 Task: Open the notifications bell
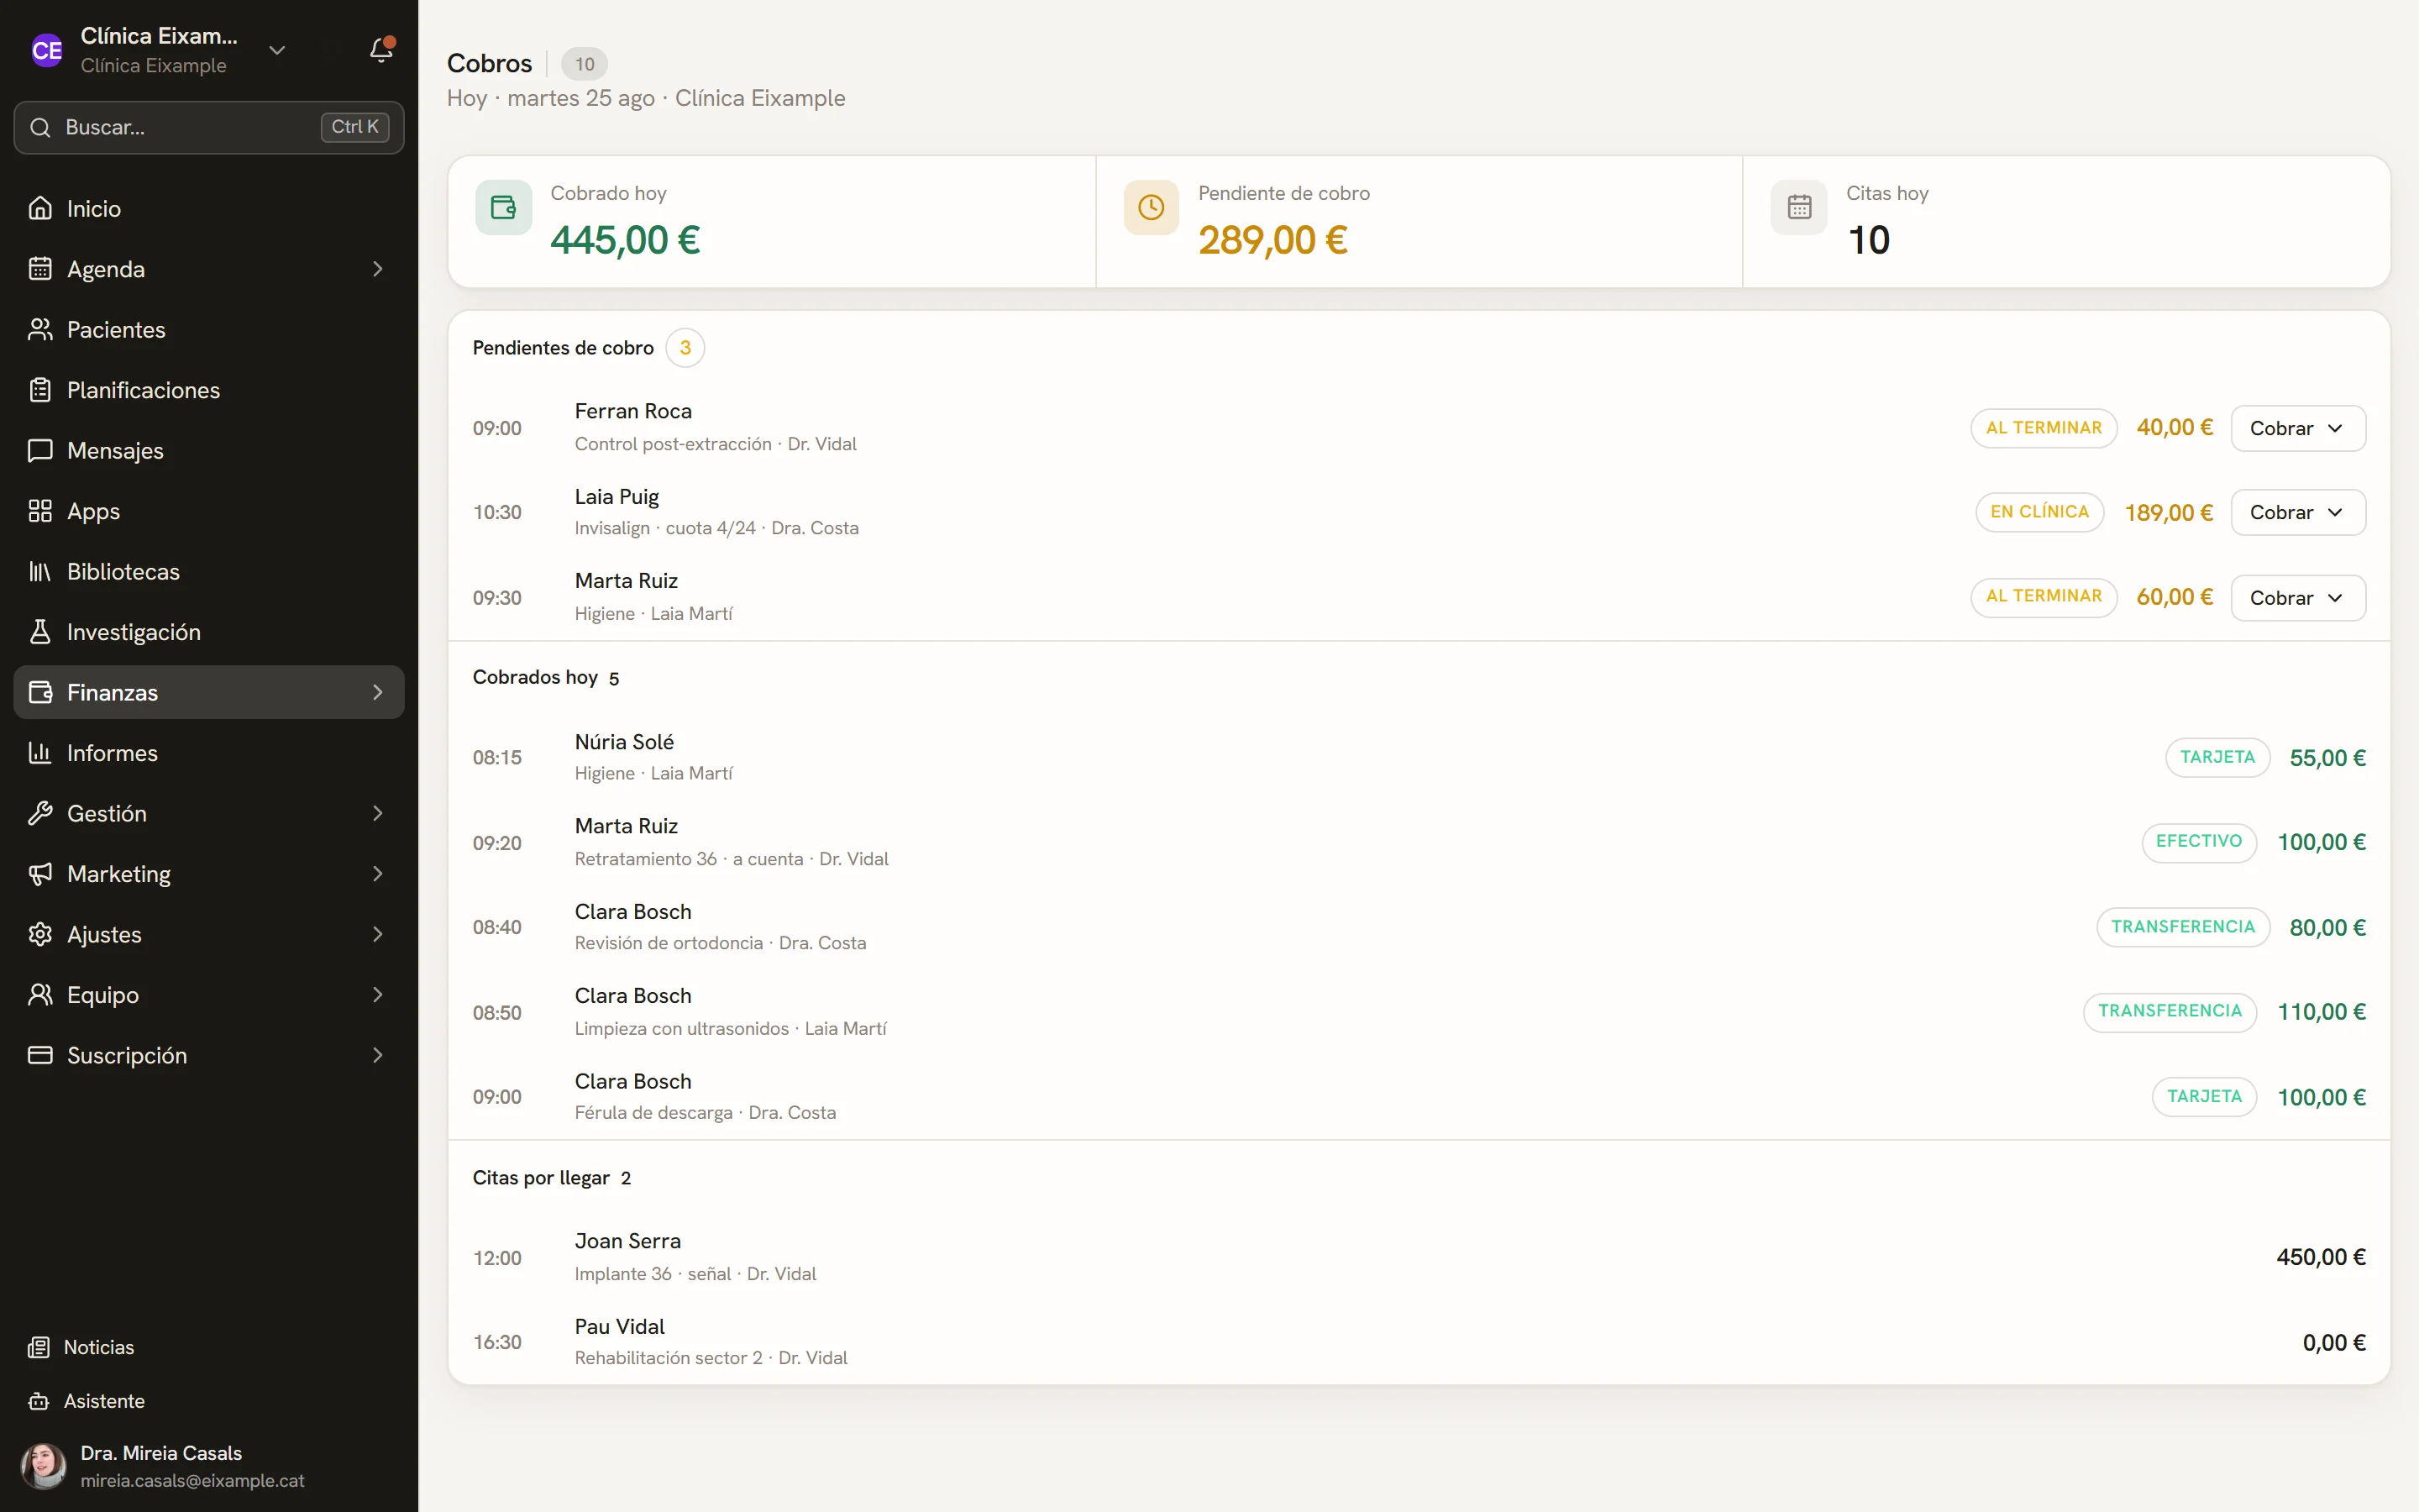click(380, 49)
